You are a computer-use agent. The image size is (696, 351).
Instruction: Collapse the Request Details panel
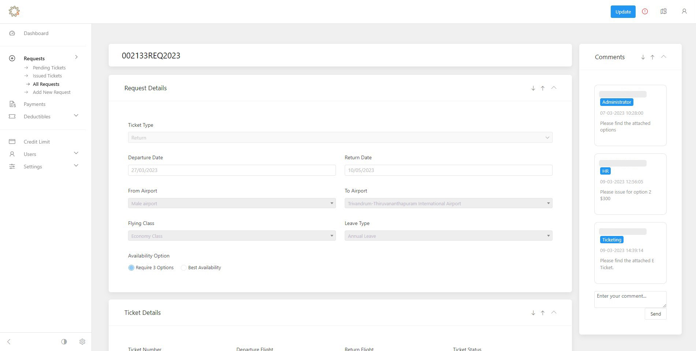[x=554, y=88]
